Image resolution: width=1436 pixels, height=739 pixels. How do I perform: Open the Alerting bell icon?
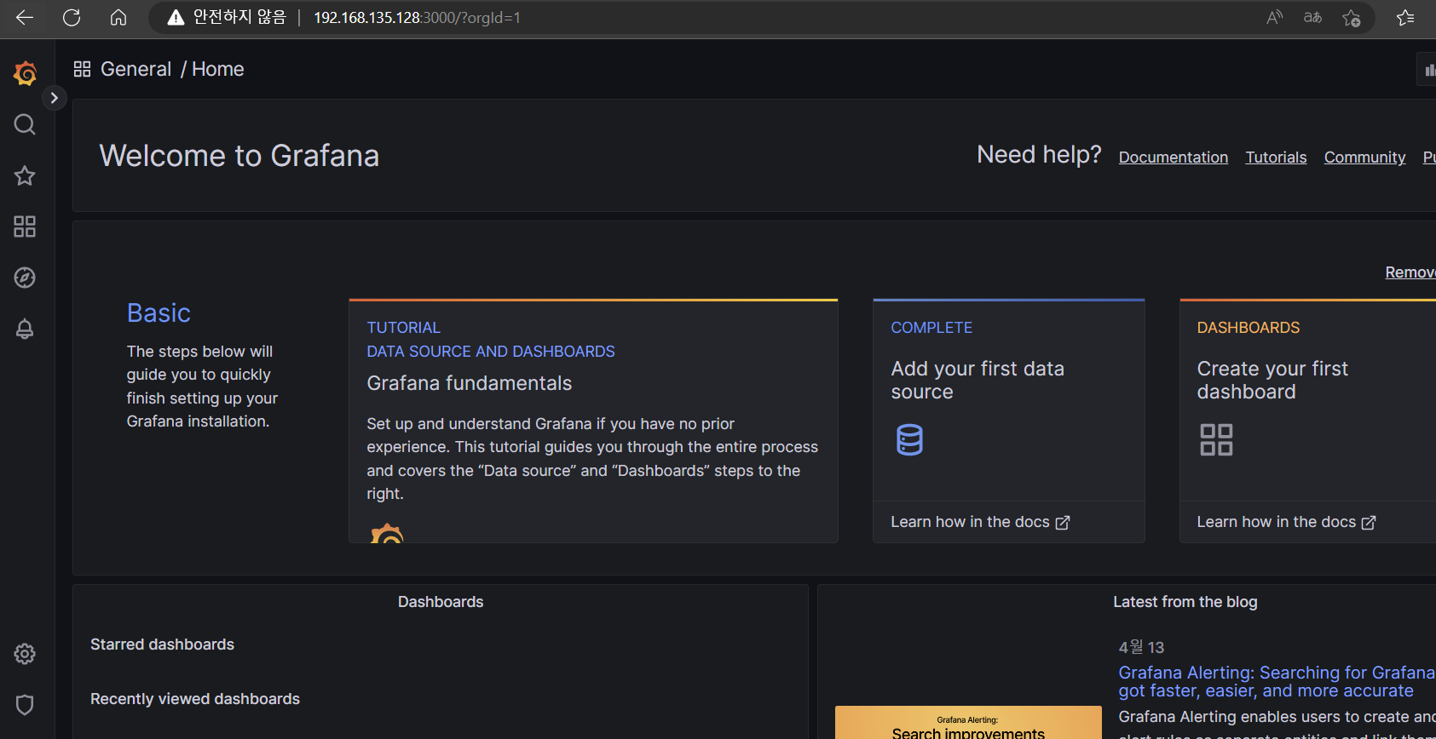(x=25, y=329)
